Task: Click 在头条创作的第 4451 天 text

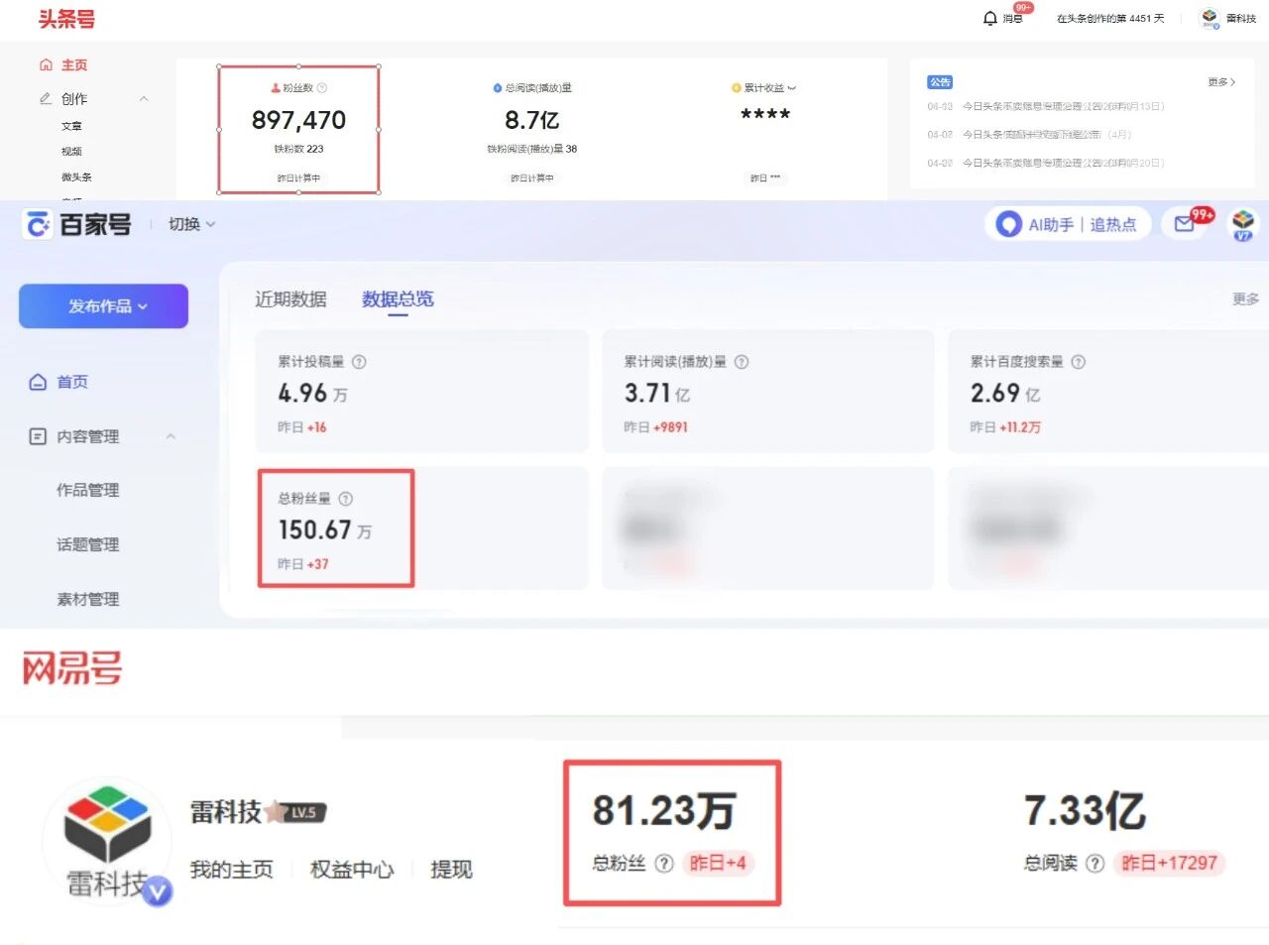Action: [1110, 18]
